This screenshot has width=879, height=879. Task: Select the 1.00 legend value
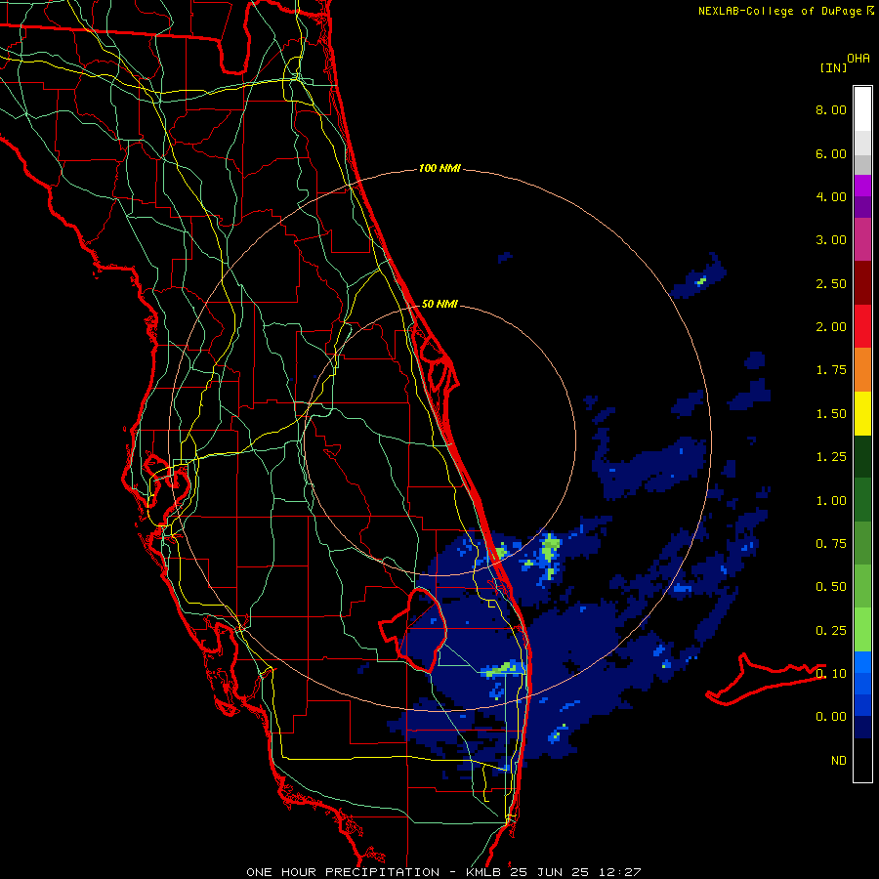[x=831, y=501]
